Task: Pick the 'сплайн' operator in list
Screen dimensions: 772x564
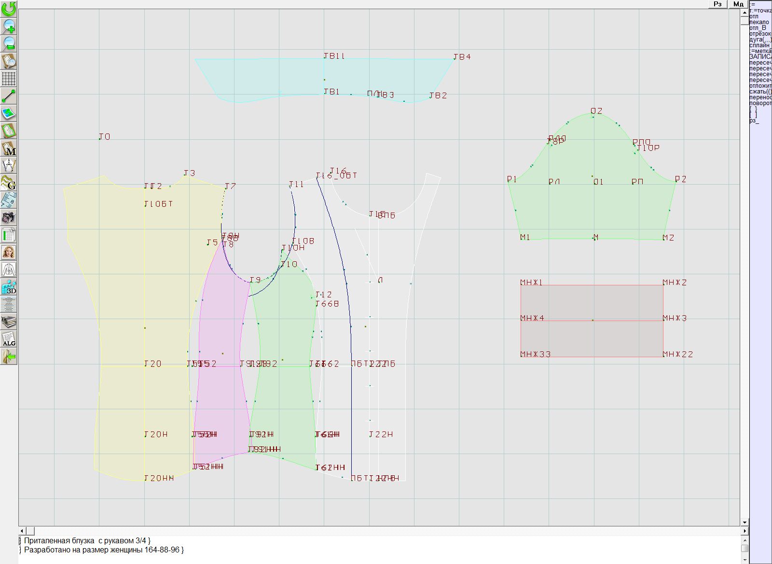Action: (760, 45)
